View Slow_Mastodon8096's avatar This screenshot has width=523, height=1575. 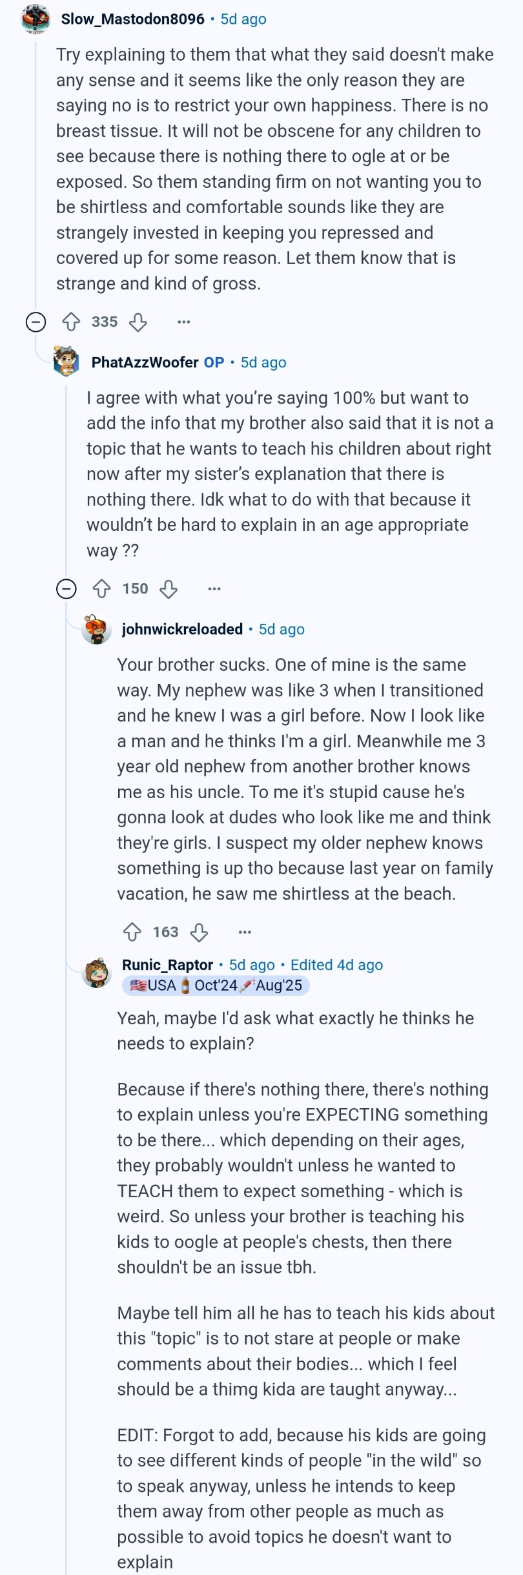tap(36, 19)
